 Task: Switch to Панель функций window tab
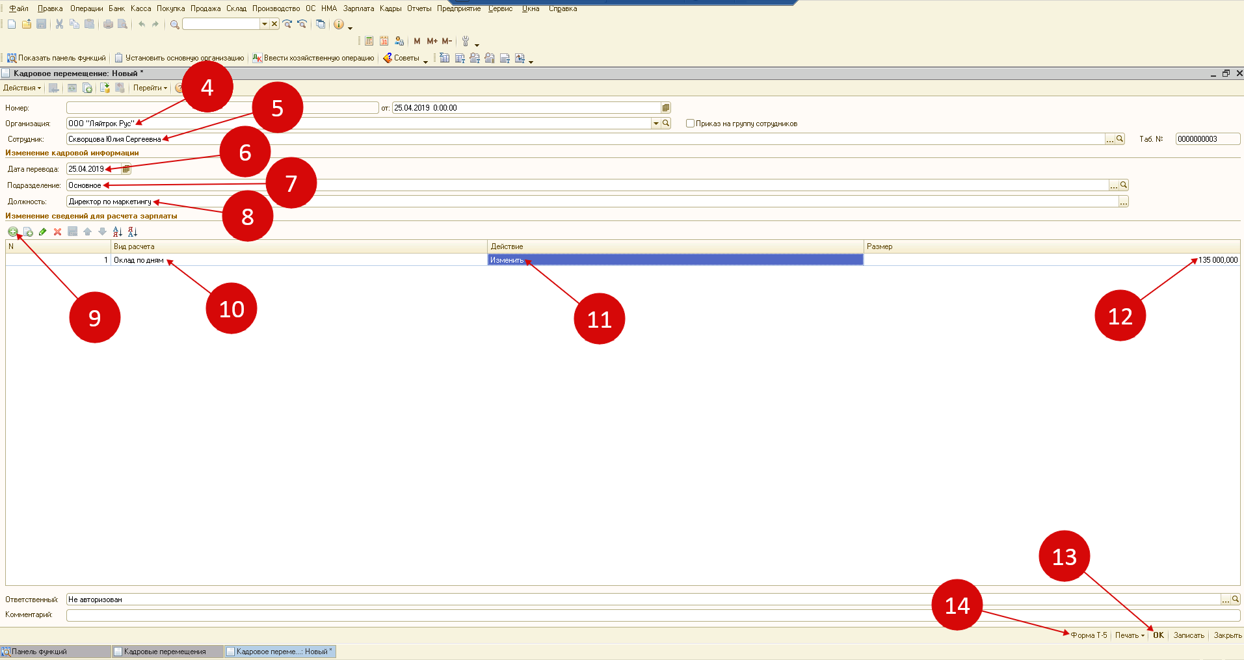(x=55, y=652)
